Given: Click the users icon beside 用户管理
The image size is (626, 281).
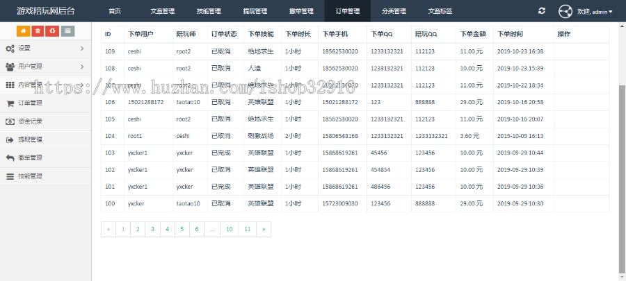Looking at the screenshot, I should [x=10, y=67].
